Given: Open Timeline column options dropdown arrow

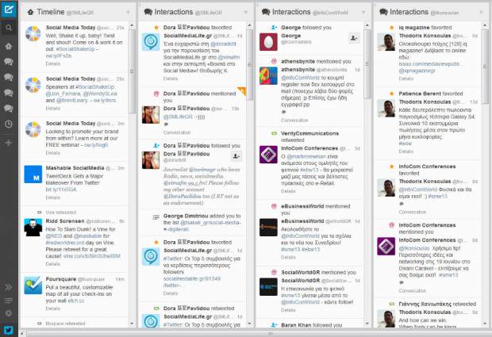Looking at the screenshot, I should pos(128,12).
